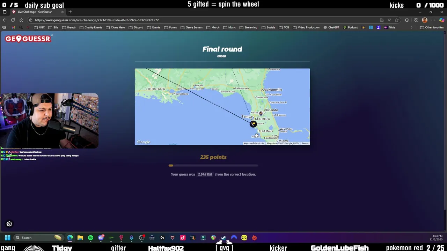447x251 pixels.
Task: Select the Live Challenge - GeoGuessr tab
Action: [38, 12]
